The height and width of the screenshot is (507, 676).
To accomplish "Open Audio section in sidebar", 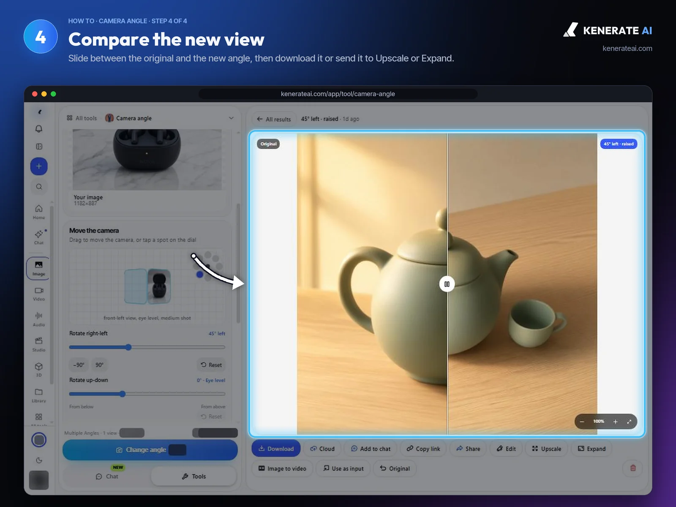I will [x=39, y=319].
